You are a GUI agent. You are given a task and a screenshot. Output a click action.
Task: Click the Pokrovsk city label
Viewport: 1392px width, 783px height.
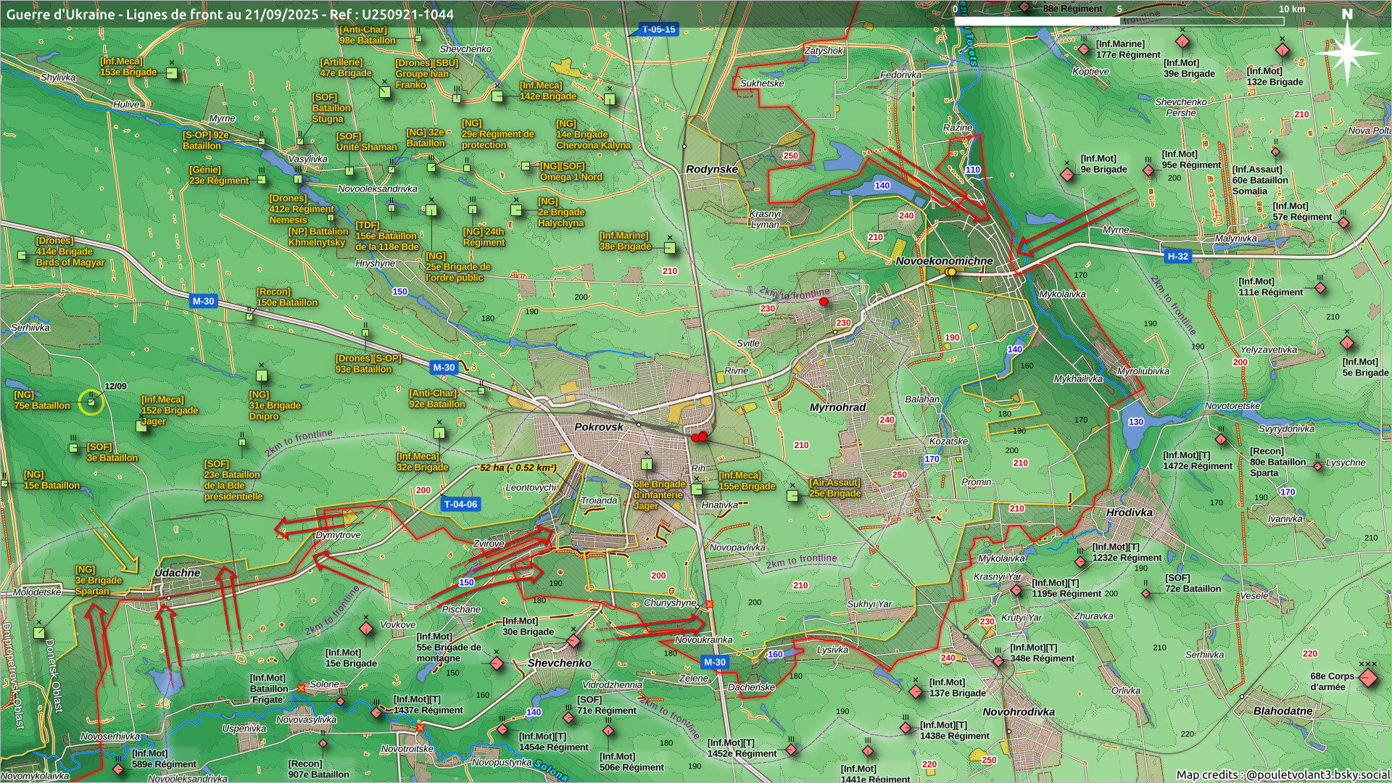click(x=598, y=427)
